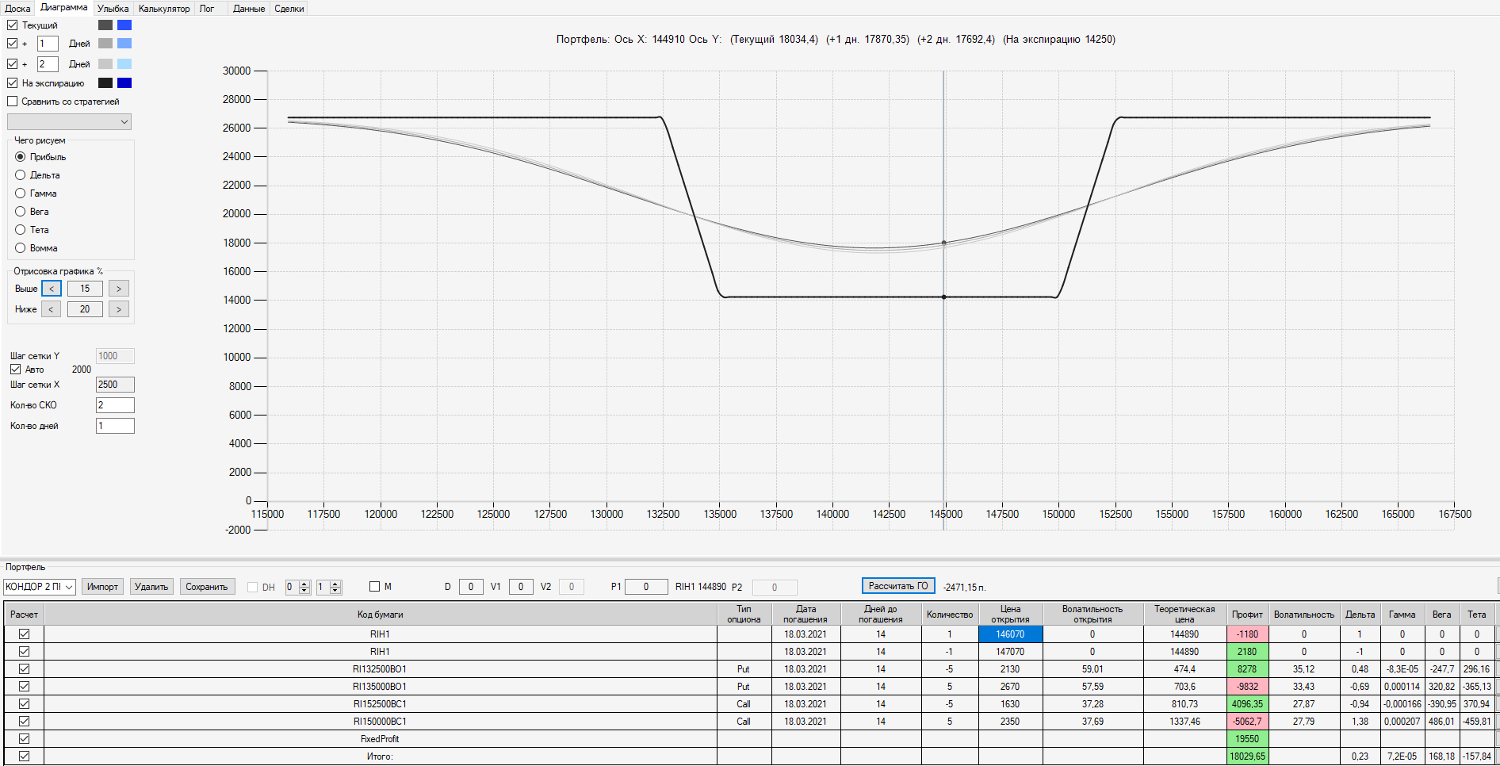Screen dimensions: 1500x766
Task: Toggle the +1 Дней curve checkbox
Action: 12,44
